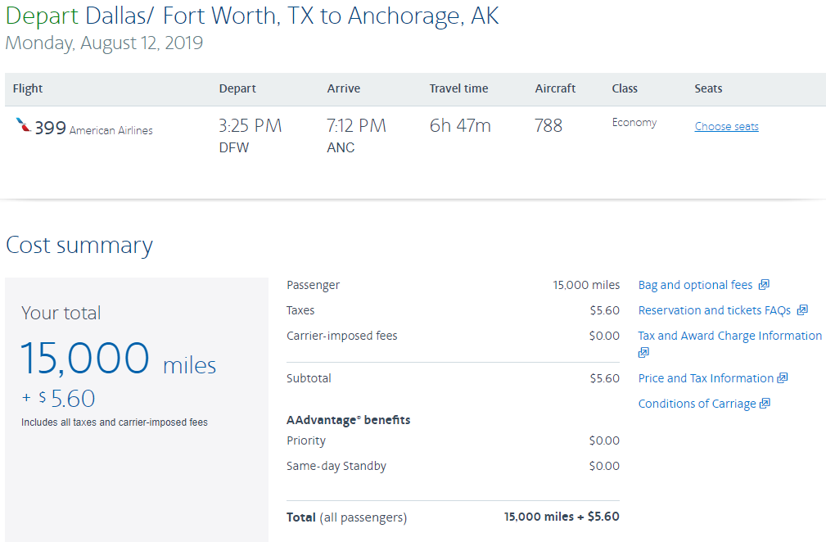Click external-link icon beside Reservation and tickets FAQs
Image resolution: width=826 pixels, height=542 pixels.
coord(802,310)
